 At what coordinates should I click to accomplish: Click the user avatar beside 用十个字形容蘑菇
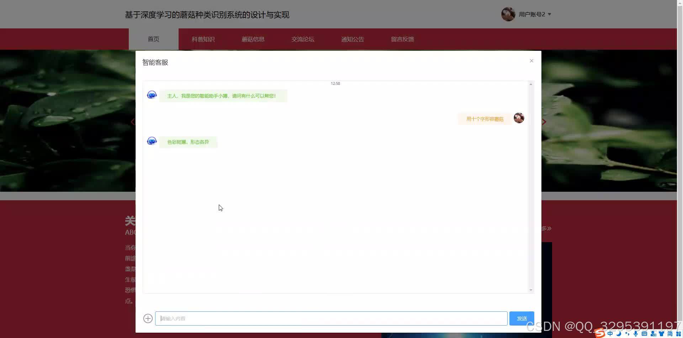point(519,118)
